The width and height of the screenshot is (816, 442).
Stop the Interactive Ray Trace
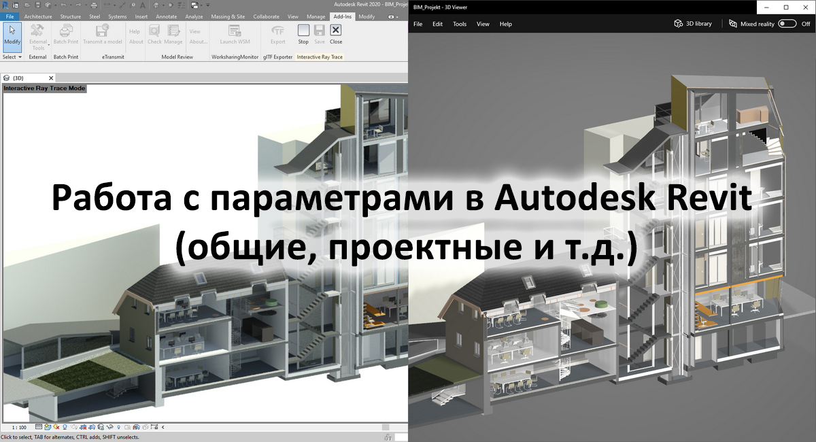click(303, 36)
